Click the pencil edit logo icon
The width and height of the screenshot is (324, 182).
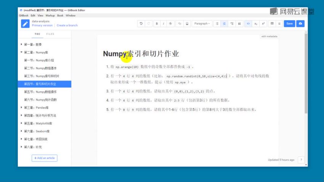25,24
